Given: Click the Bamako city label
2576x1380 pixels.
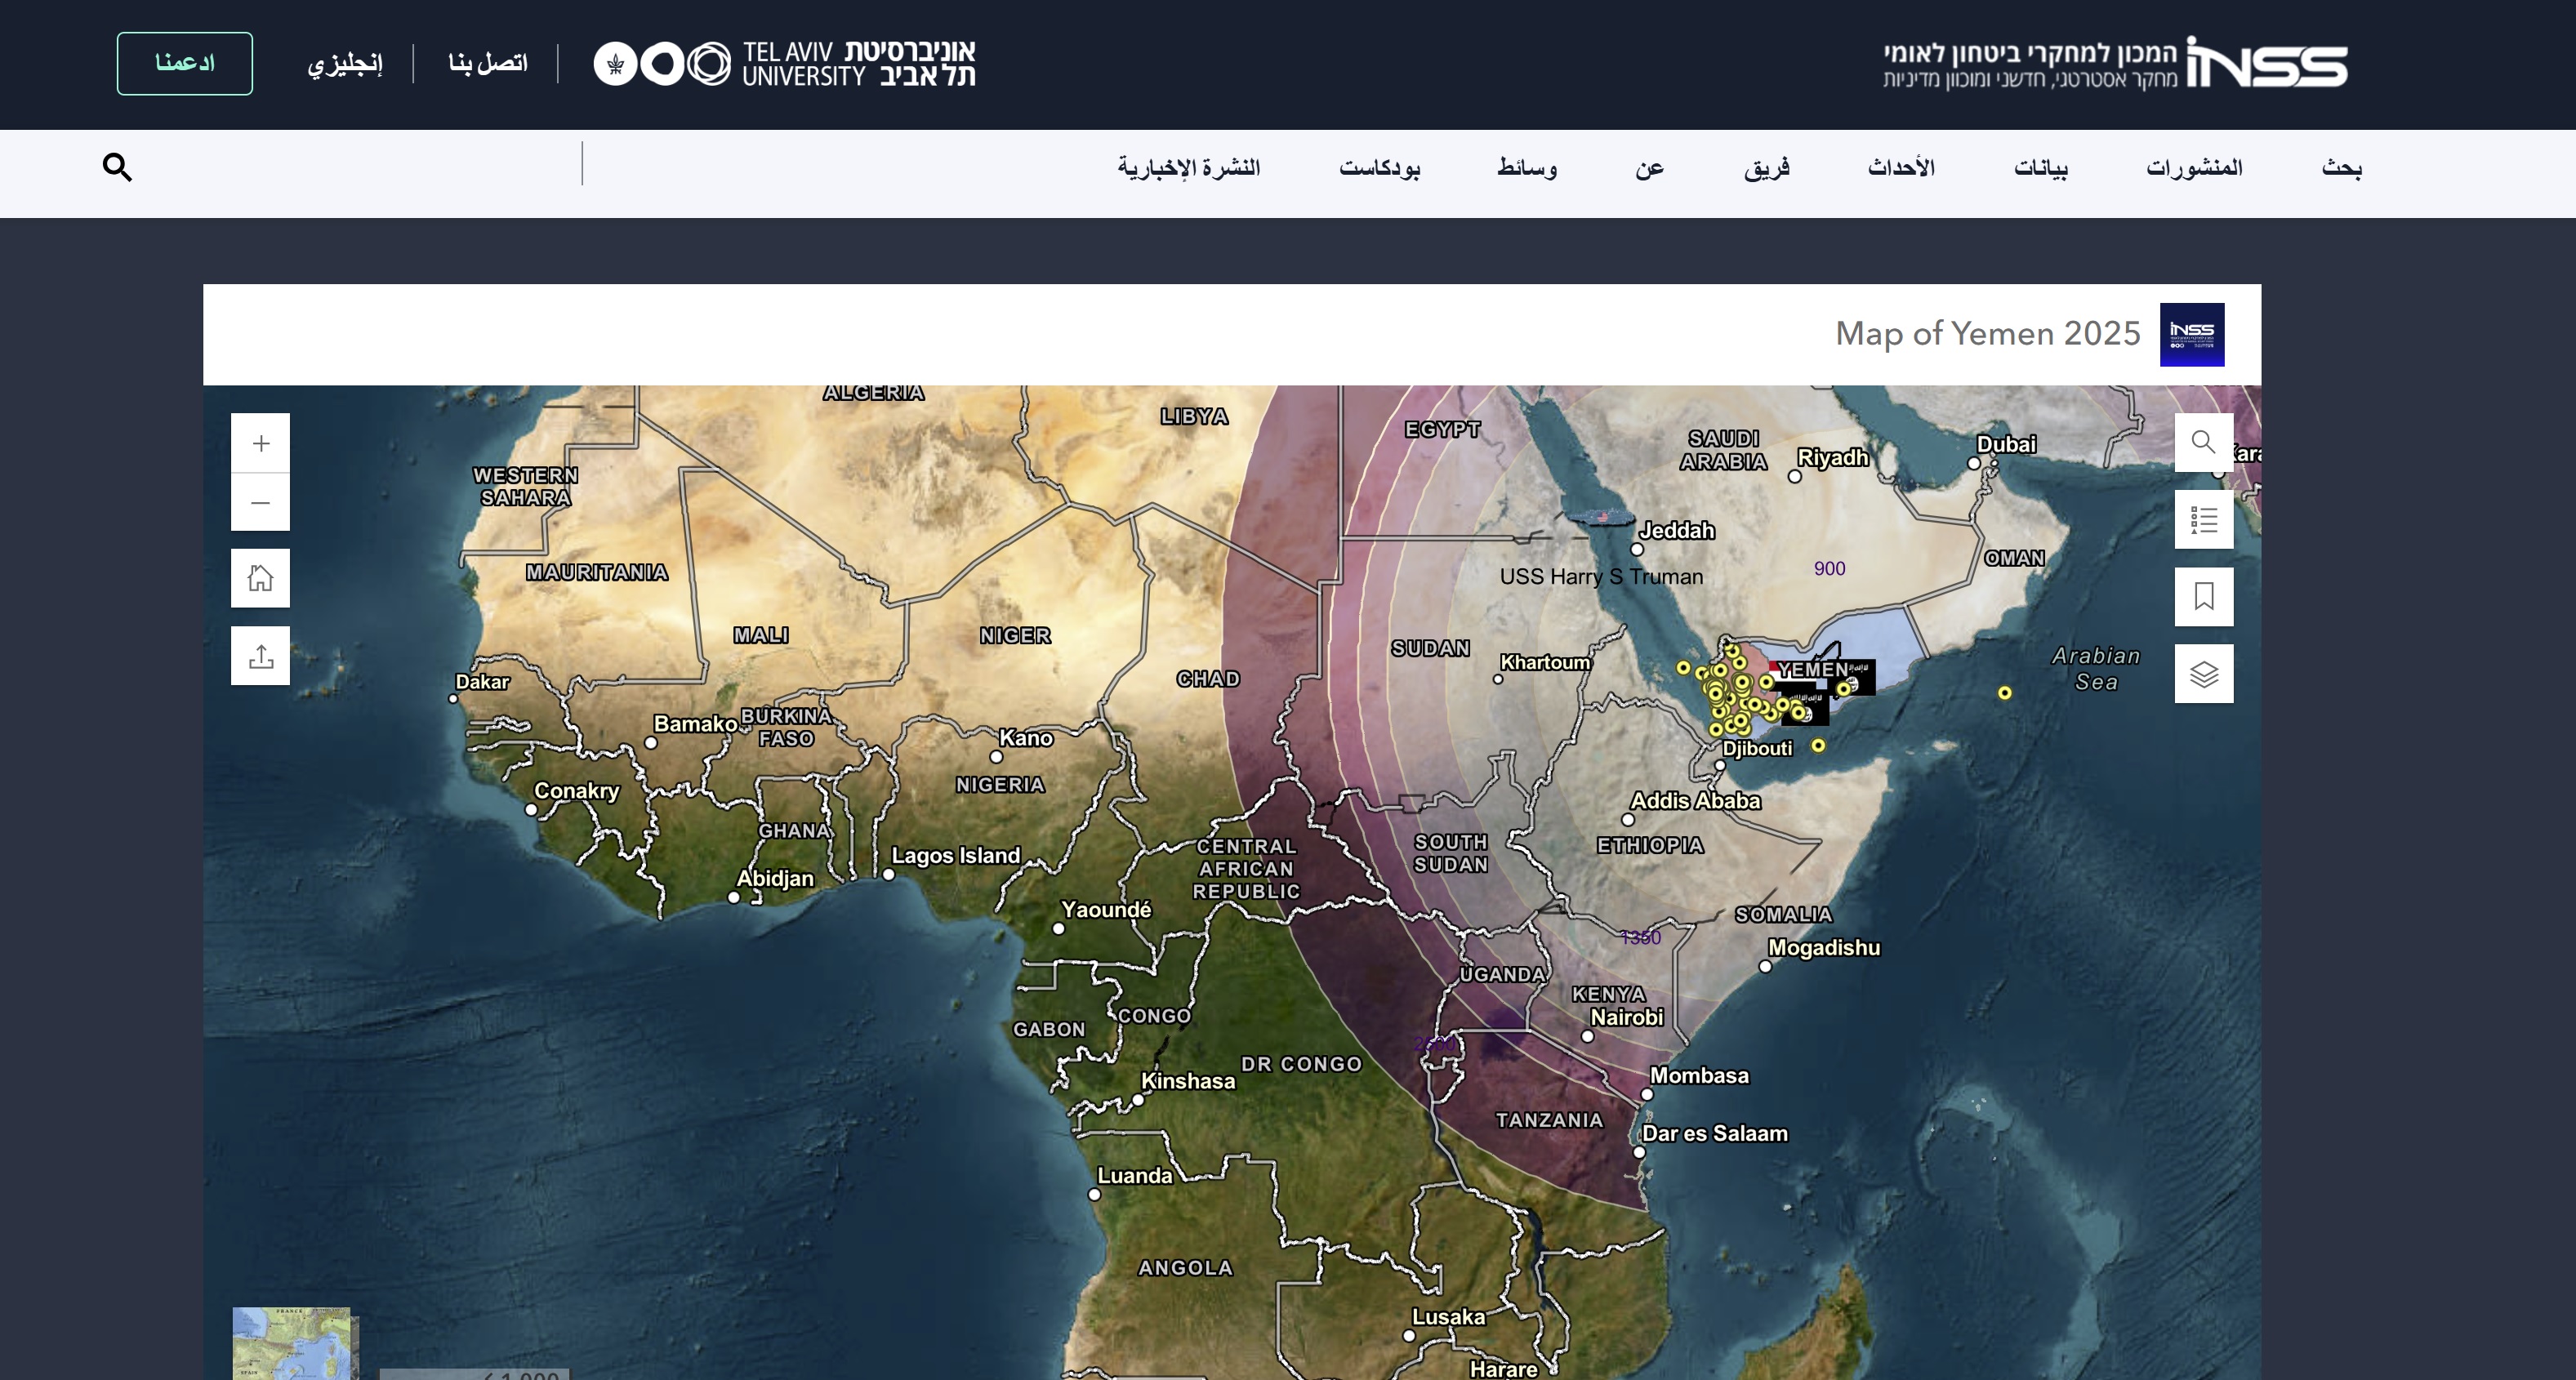Looking at the screenshot, I should (x=695, y=725).
